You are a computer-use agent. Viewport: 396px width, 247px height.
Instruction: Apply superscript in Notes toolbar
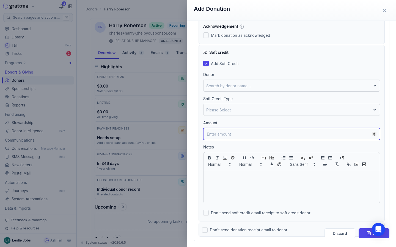(x=311, y=158)
